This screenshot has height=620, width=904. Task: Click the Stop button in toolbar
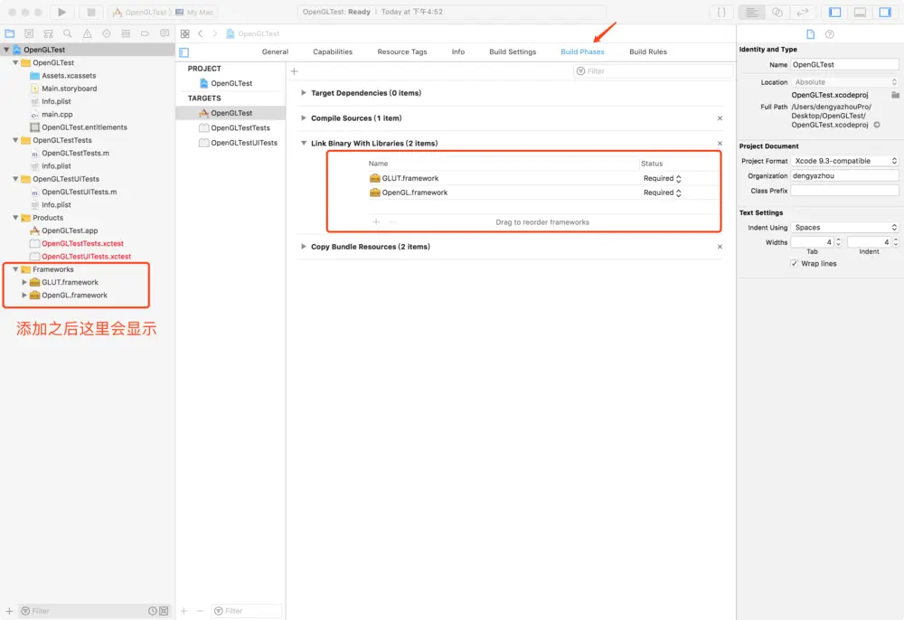click(90, 12)
